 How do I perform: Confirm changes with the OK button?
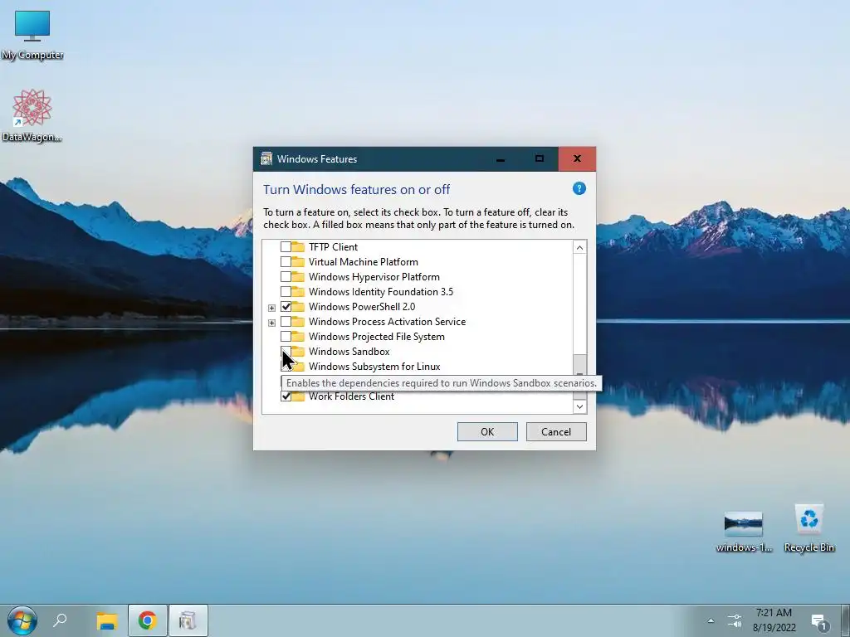pyautogui.click(x=487, y=431)
